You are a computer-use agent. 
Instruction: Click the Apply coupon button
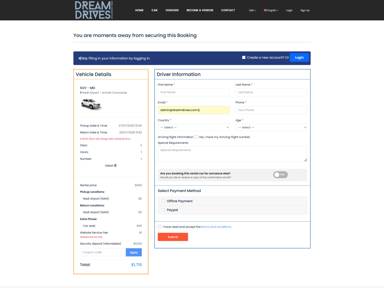tap(134, 252)
